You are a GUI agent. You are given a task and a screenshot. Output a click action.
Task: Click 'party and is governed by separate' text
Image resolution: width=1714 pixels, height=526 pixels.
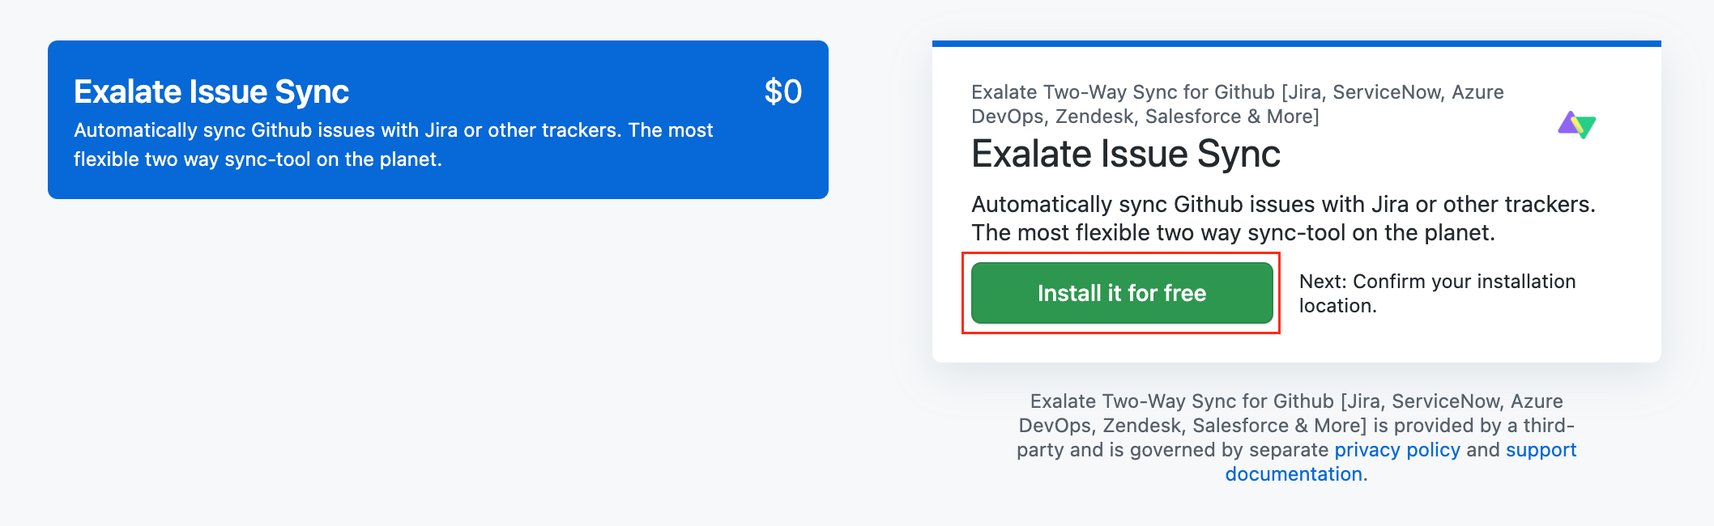(1172, 450)
